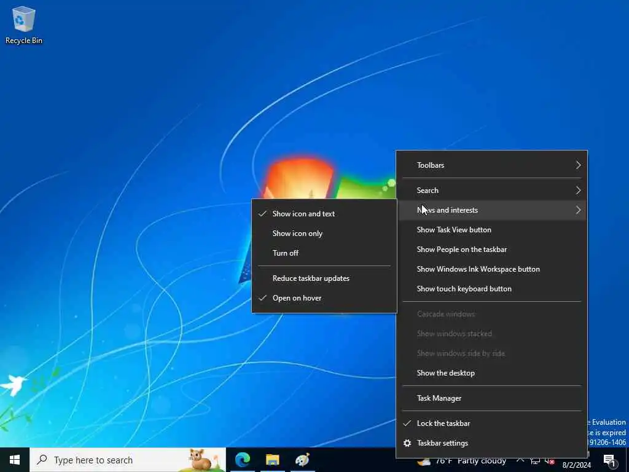The height and width of the screenshot is (472, 629).
Task: Open Taskbar settings
Action: click(x=492, y=443)
